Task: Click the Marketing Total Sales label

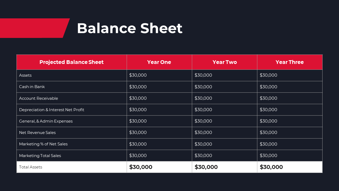Action: (40, 156)
